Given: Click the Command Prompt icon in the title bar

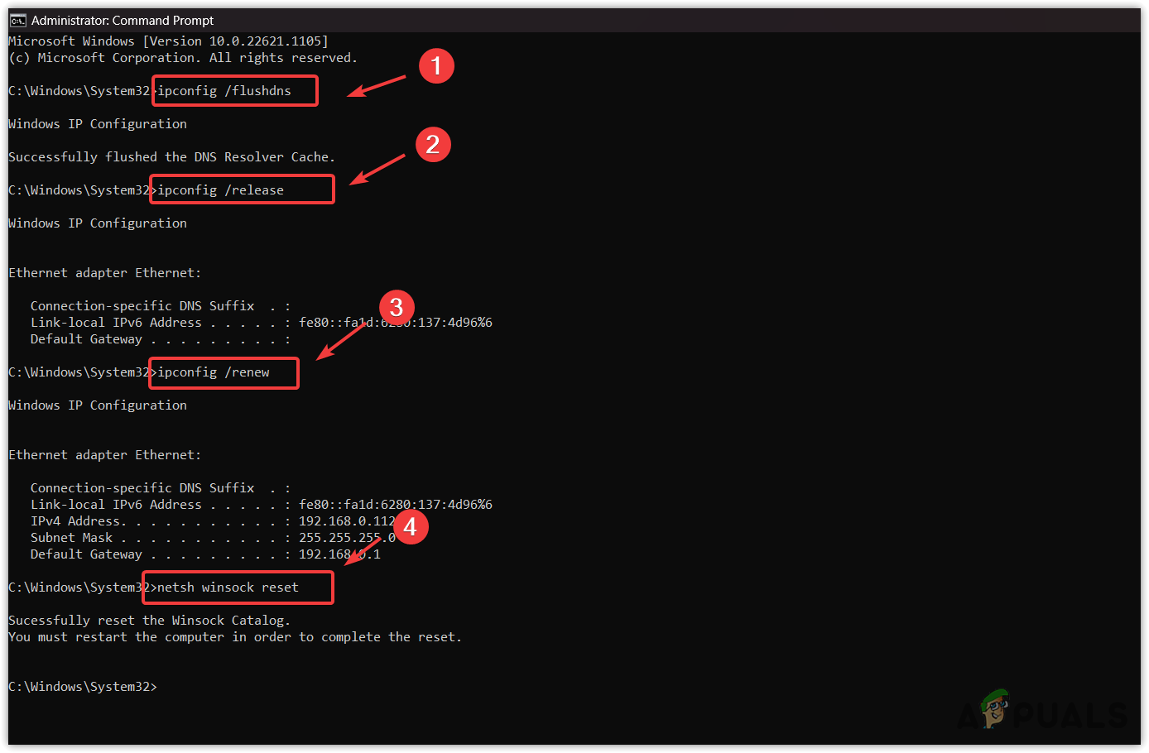Looking at the screenshot, I should click(x=18, y=19).
